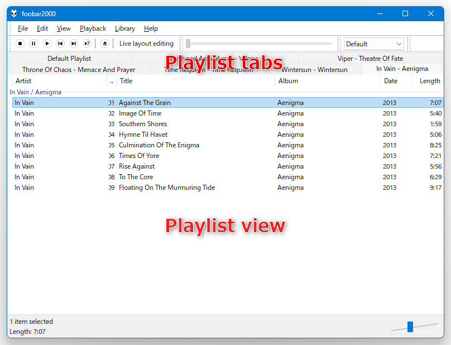Click the In Vain / Aenigma group header
451x345 pixels.
(35, 92)
